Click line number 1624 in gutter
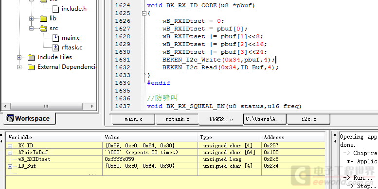The height and width of the screenshot is (189, 378). point(123,5)
